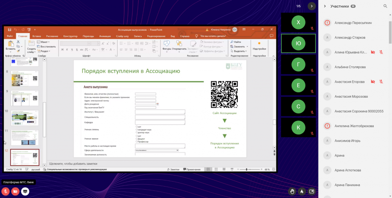Click the Redo arrow in quick access toolbar
The image size is (392, 198).
[x=23, y=29]
